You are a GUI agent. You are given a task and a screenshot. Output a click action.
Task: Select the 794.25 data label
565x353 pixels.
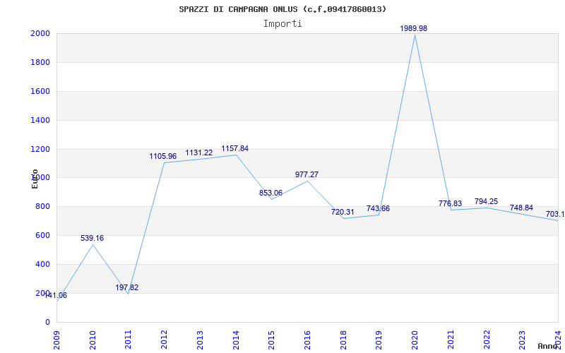tap(486, 201)
